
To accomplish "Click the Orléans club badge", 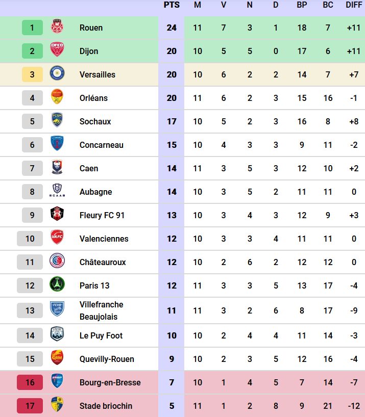I will click(x=57, y=98).
